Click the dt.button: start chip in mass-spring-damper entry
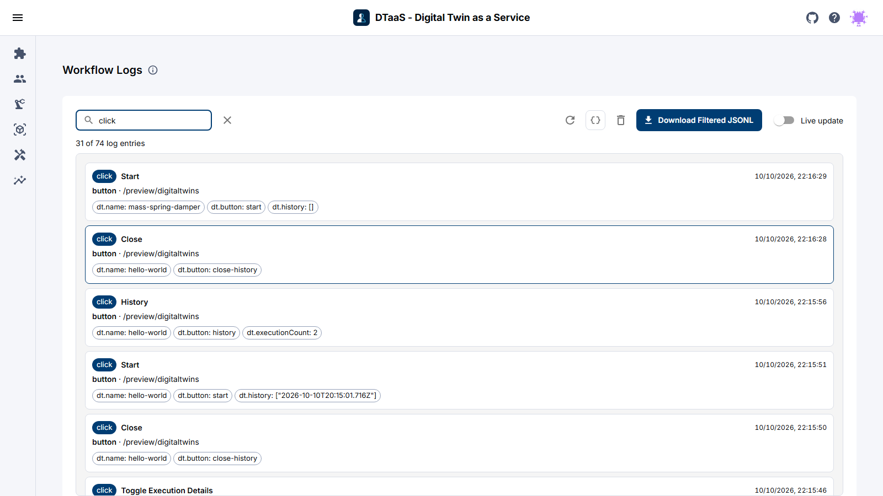This screenshot has height=496, width=883. 236,207
